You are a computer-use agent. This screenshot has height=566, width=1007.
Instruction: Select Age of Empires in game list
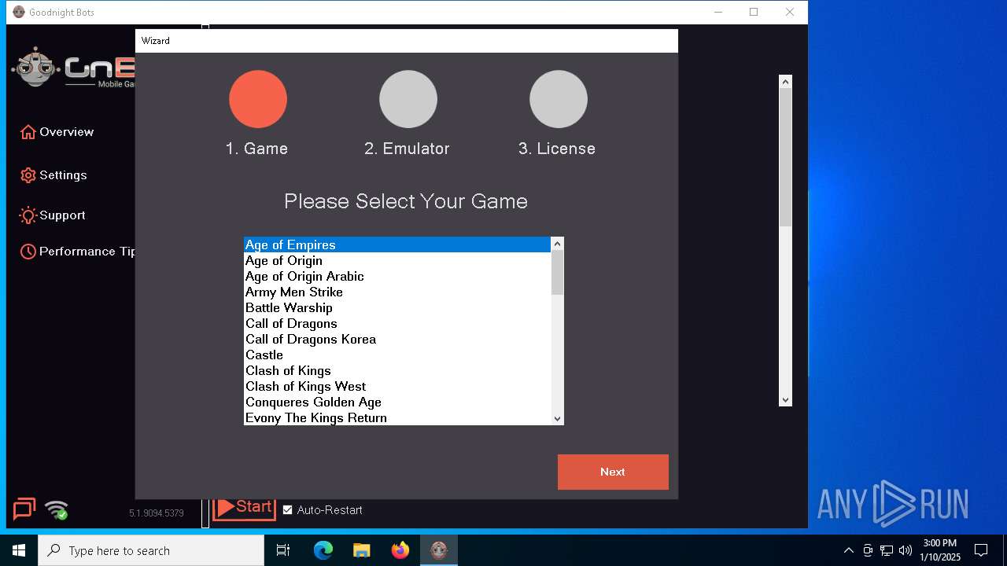(397, 244)
